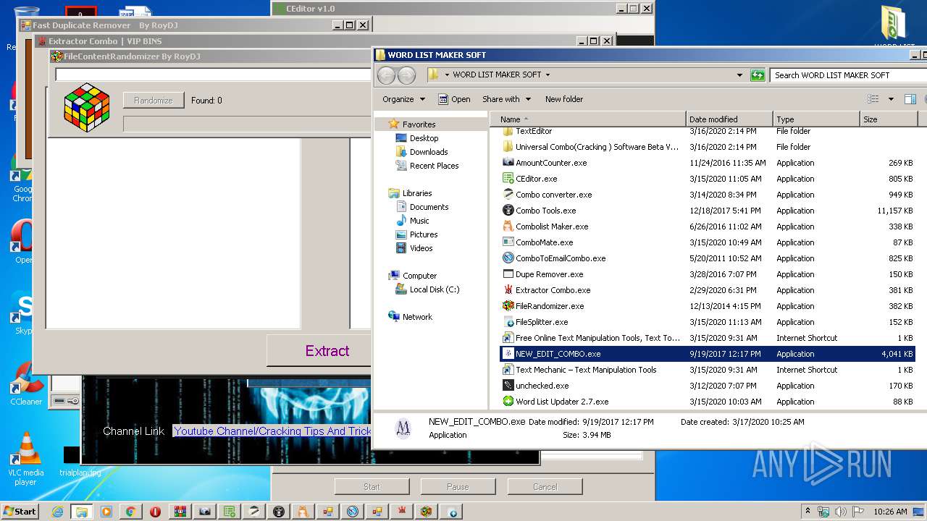Select the FileSplitter.exe file icon

(x=508, y=322)
